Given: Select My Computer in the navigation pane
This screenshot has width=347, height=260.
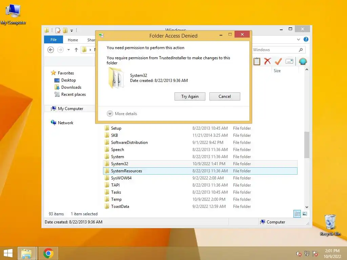Looking at the screenshot, I should point(70,109).
